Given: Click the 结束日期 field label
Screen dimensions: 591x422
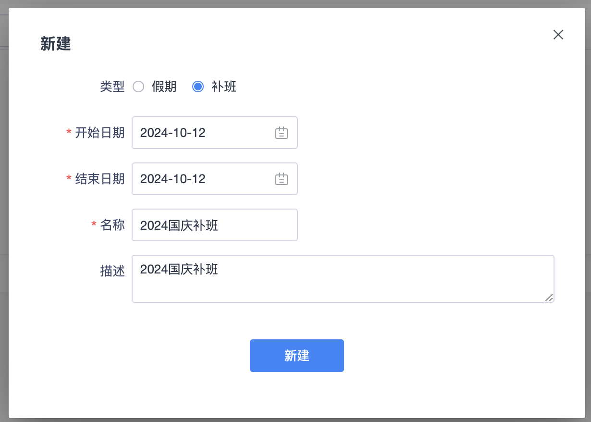Looking at the screenshot, I should point(100,179).
